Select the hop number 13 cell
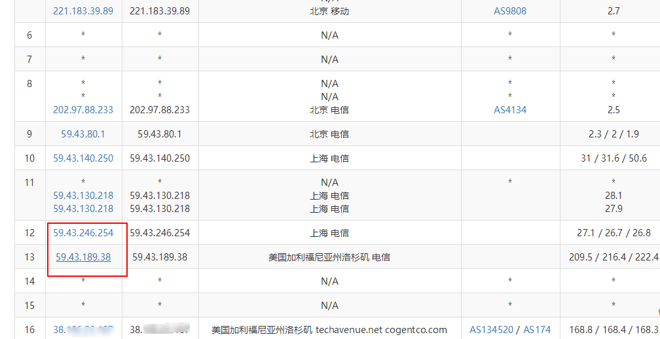660x339 pixels. [29, 257]
